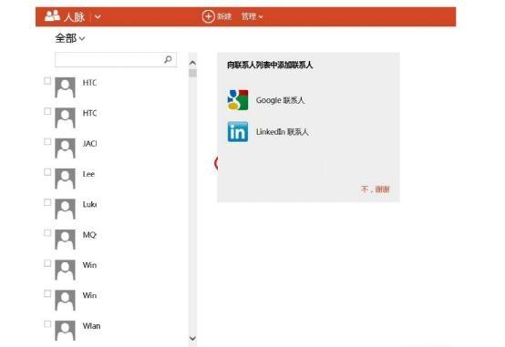Tick the checkbox for the second Win contact
Screen dimensions: 505x347
click(47, 293)
